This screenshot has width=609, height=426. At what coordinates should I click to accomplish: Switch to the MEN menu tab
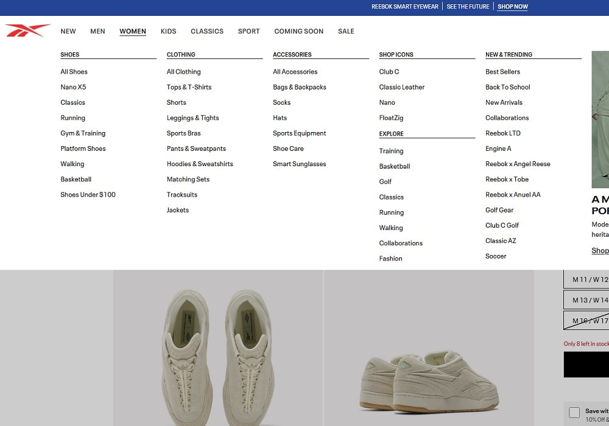tap(97, 31)
